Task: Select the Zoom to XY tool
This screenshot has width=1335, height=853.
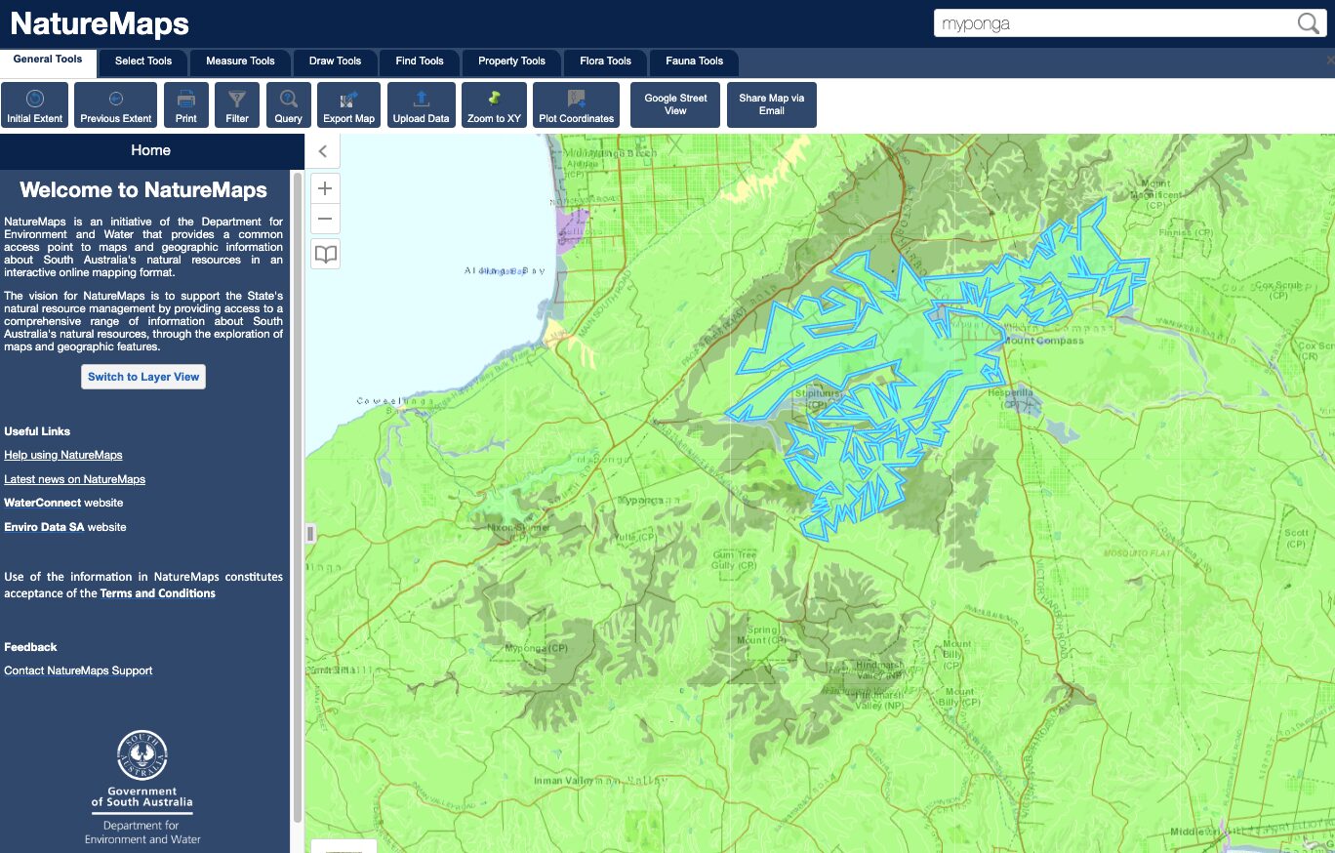Action: [x=494, y=105]
